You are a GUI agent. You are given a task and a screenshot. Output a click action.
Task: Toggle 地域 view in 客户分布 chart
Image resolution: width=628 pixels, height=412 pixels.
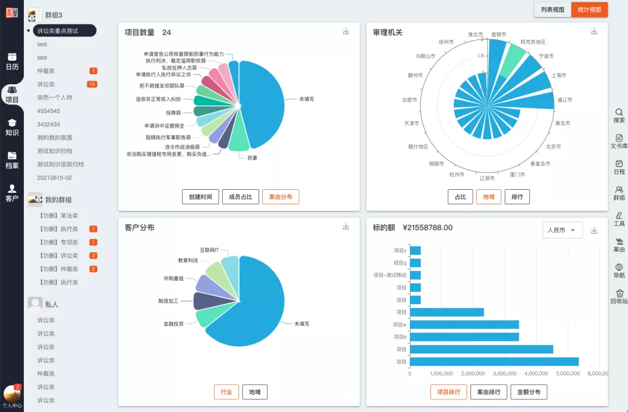tap(255, 392)
